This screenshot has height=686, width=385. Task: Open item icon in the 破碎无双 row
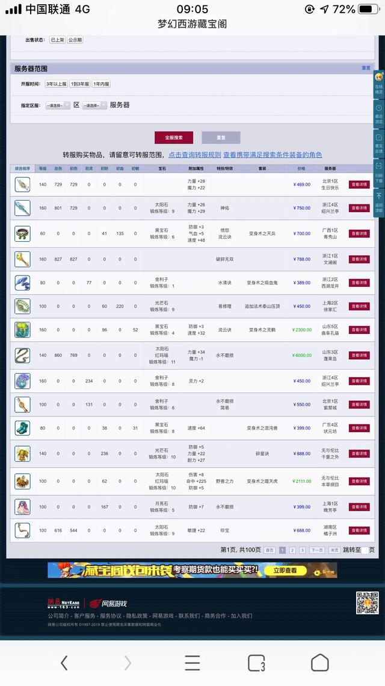22,259
